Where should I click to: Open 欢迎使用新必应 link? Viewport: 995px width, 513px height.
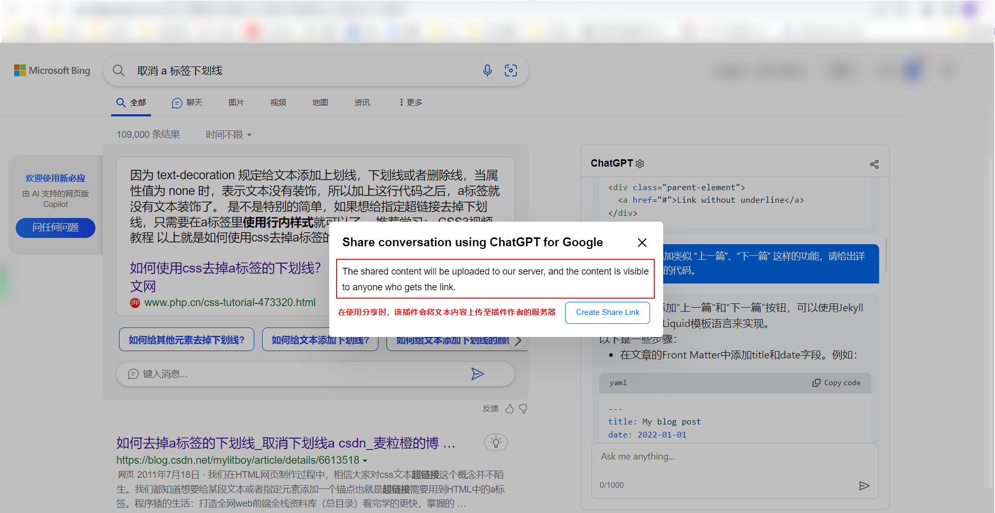point(55,178)
